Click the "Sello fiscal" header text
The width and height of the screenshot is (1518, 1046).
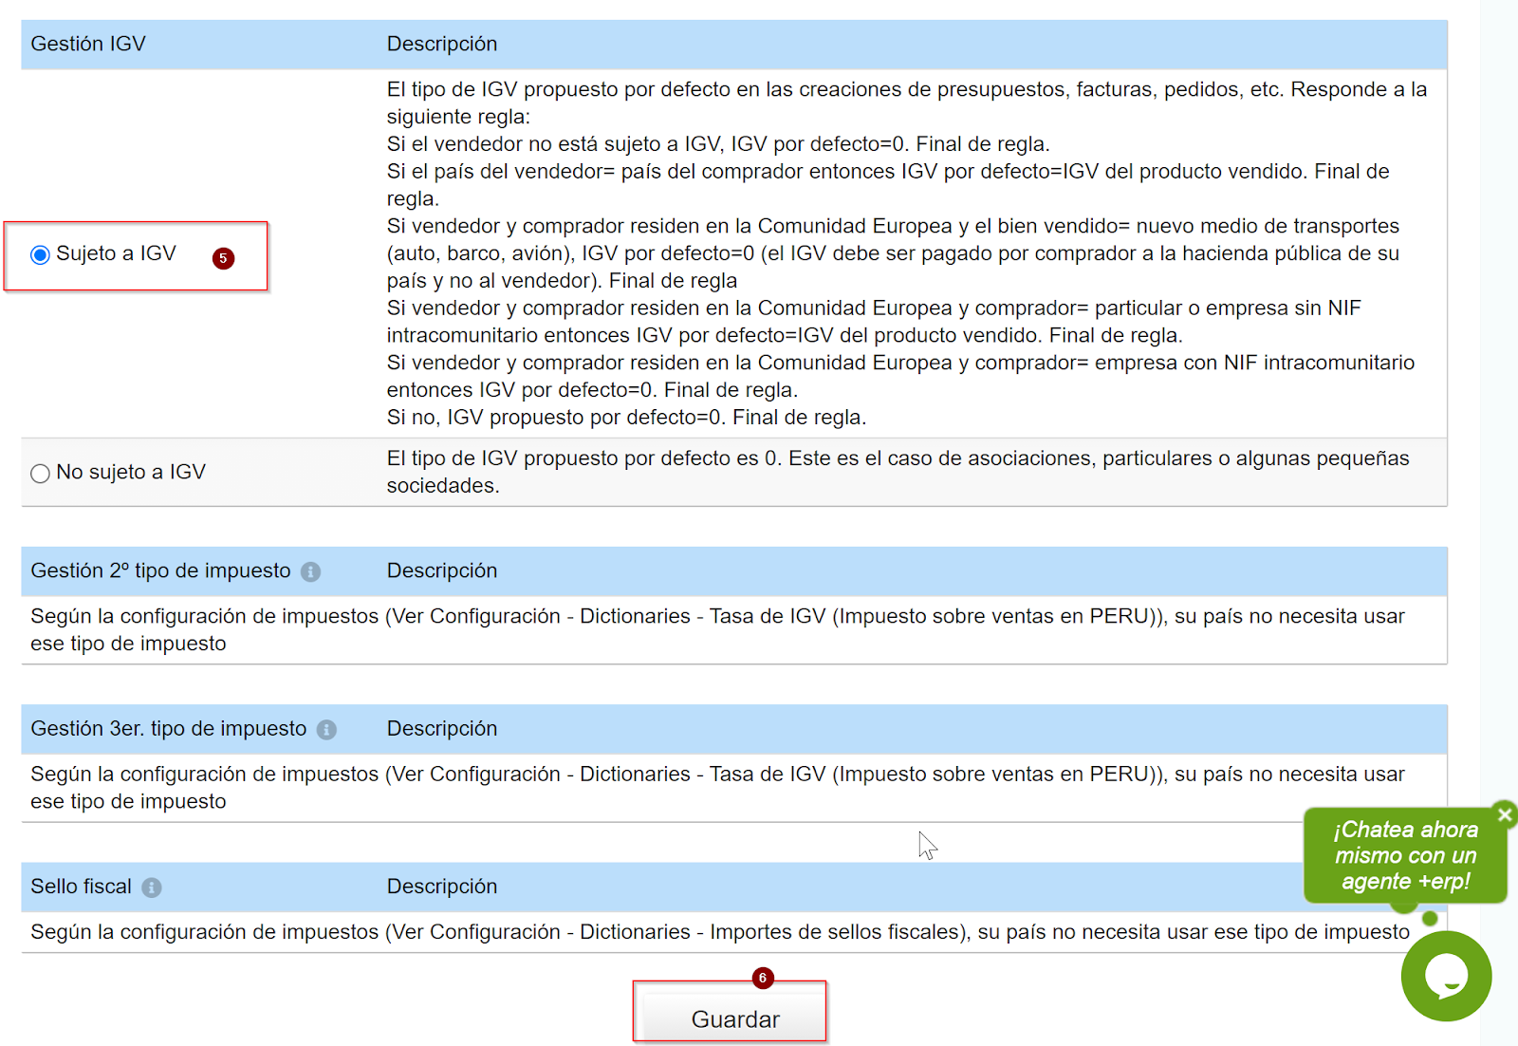click(81, 887)
